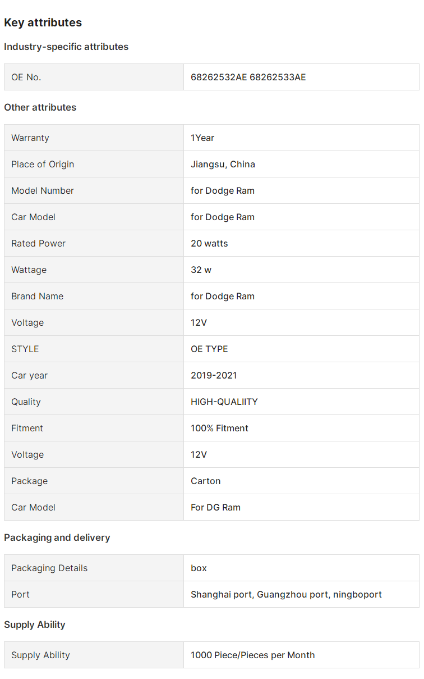Click the For DG Ram value
The width and height of the screenshot is (424, 679).
coord(215,507)
